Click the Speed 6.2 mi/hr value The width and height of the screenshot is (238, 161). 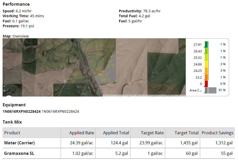pos(24,11)
